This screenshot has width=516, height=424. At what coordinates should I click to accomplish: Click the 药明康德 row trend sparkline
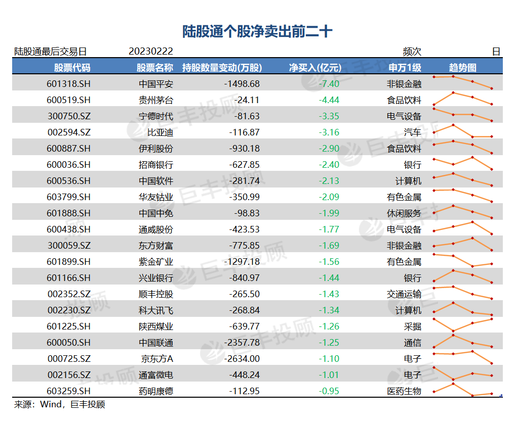point(463,390)
